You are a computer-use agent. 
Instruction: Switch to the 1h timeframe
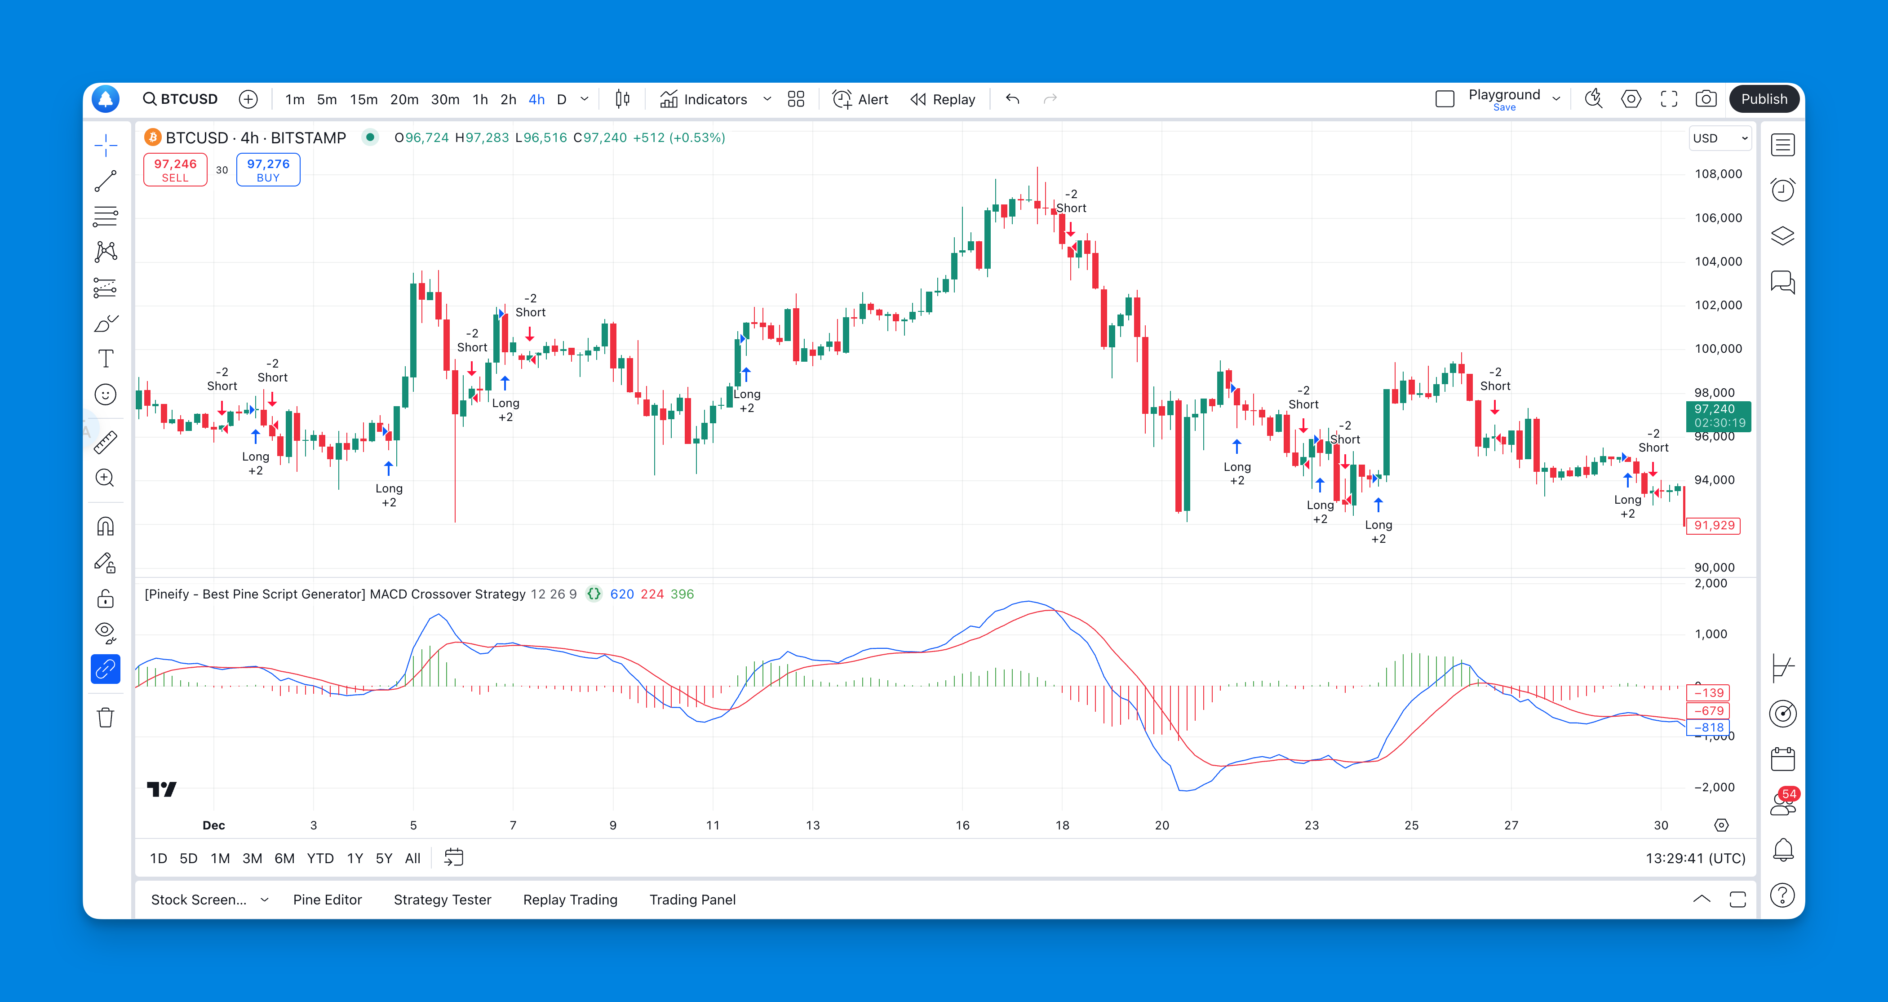[x=480, y=99]
